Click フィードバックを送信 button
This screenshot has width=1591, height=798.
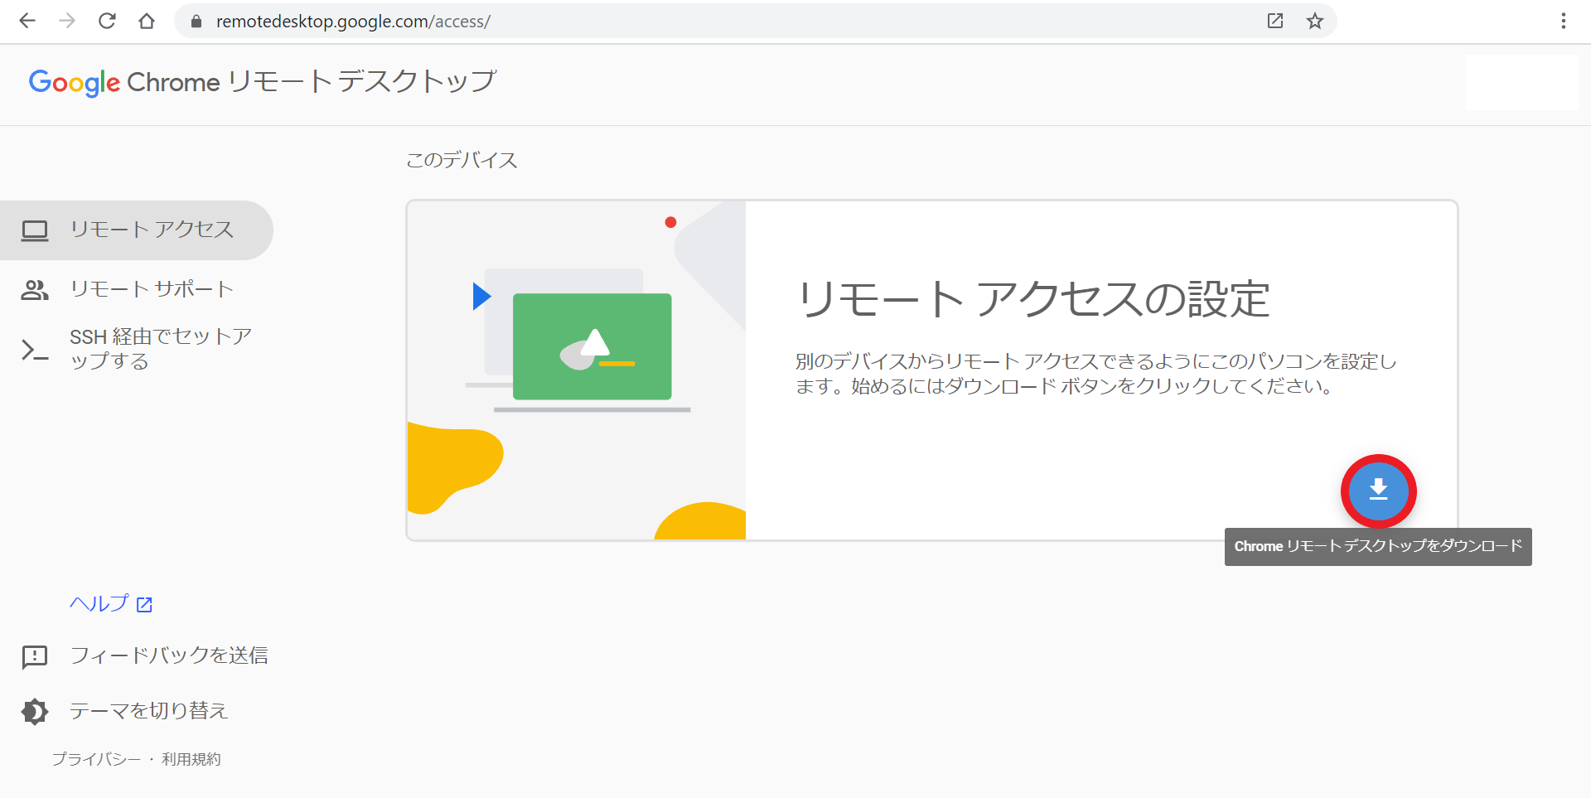click(168, 655)
